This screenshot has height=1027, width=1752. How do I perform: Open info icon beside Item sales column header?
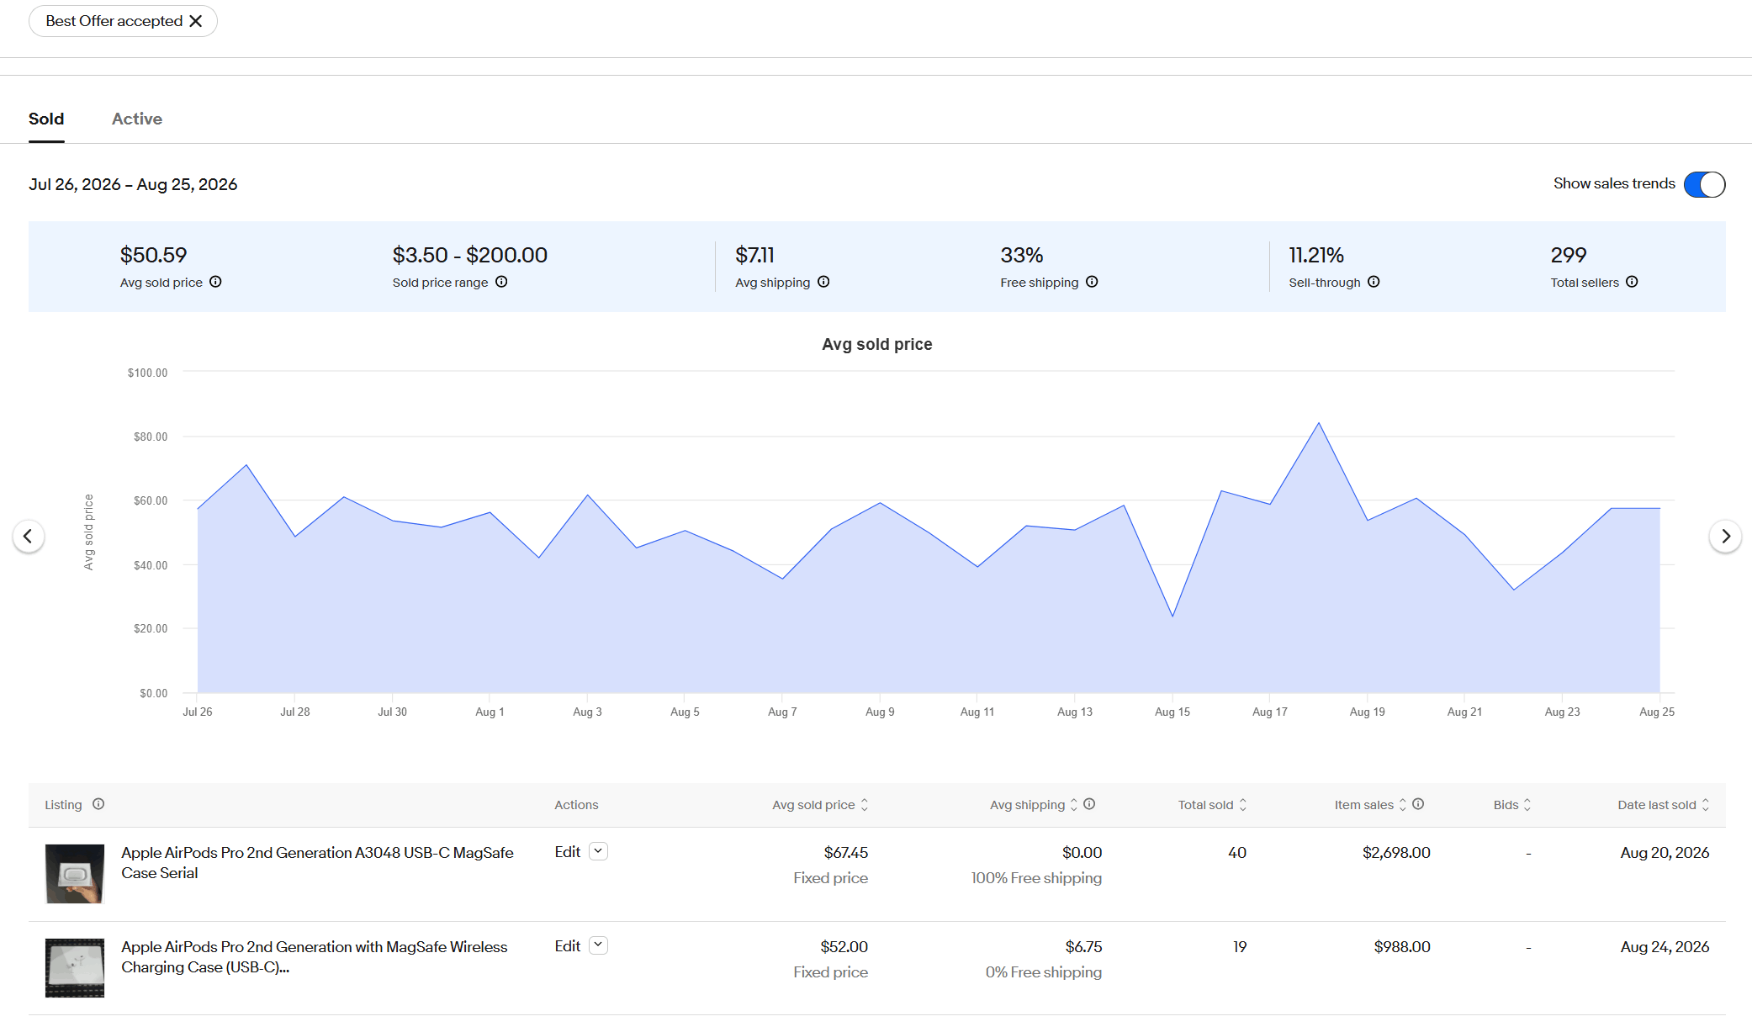point(1418,804)
